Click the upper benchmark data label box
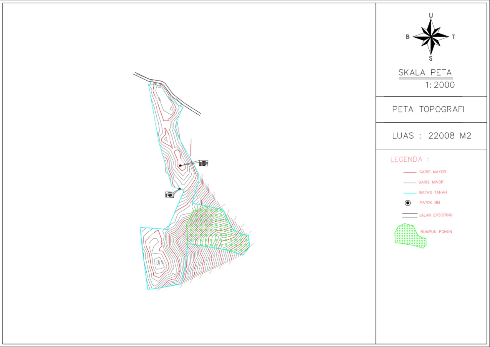Screen dimensions: 490x347 (x=204, y=163)
